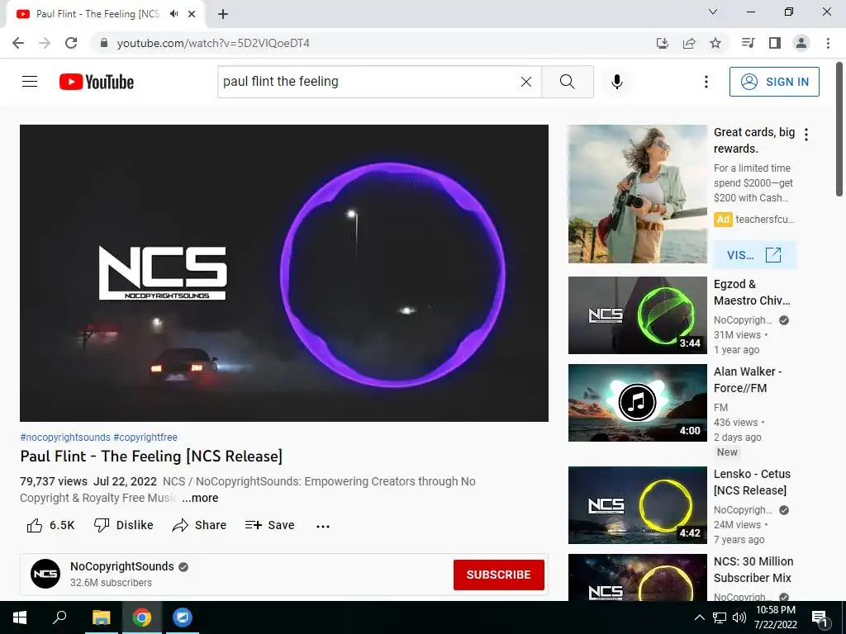Subscribe to NoCopyrightSounds channel
Viewport: 846px width, 634px height.
(x=498, y=575)
